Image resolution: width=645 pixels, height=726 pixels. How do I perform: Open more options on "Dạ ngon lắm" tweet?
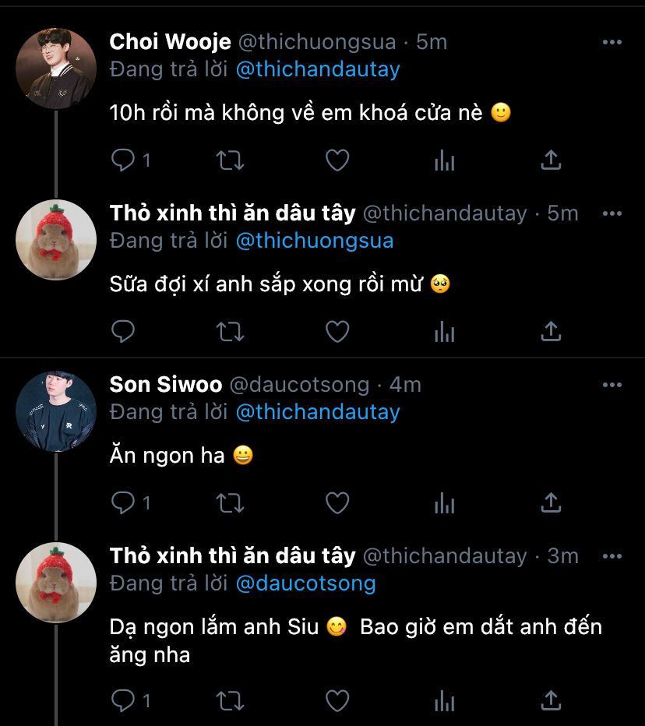coord(612,556)
